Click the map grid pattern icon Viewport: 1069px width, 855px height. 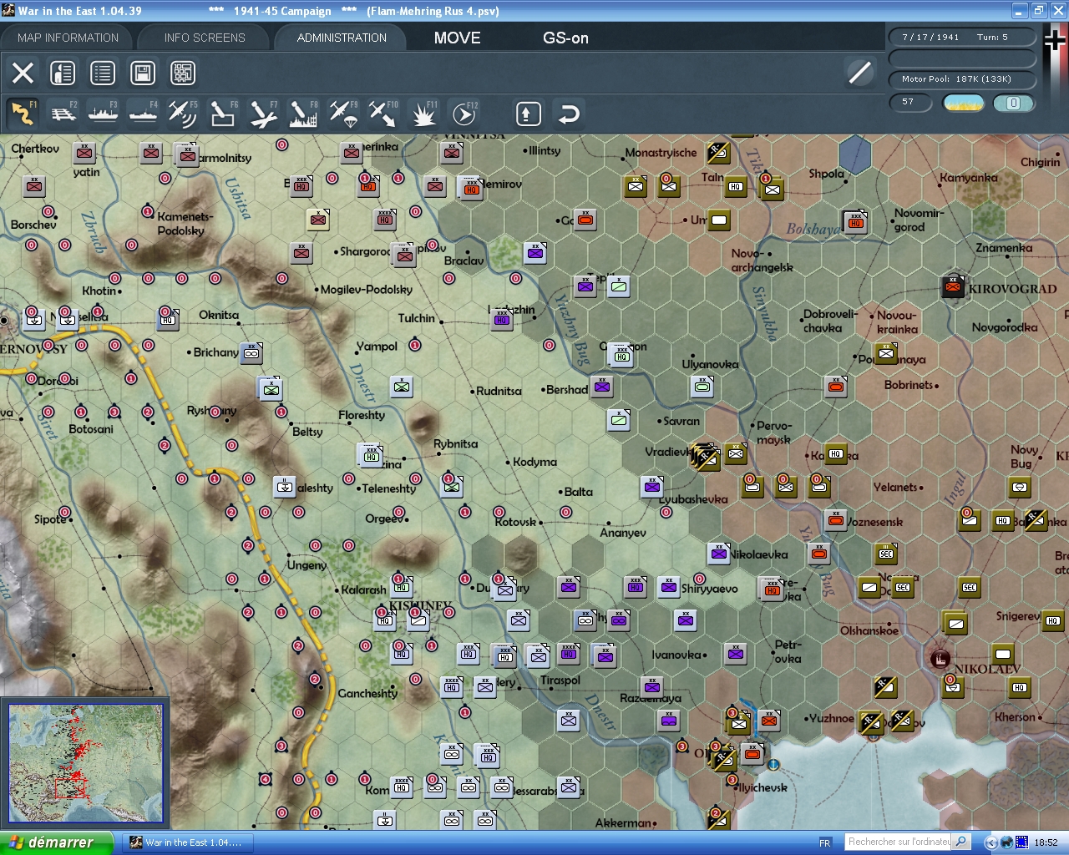(183, 73)
